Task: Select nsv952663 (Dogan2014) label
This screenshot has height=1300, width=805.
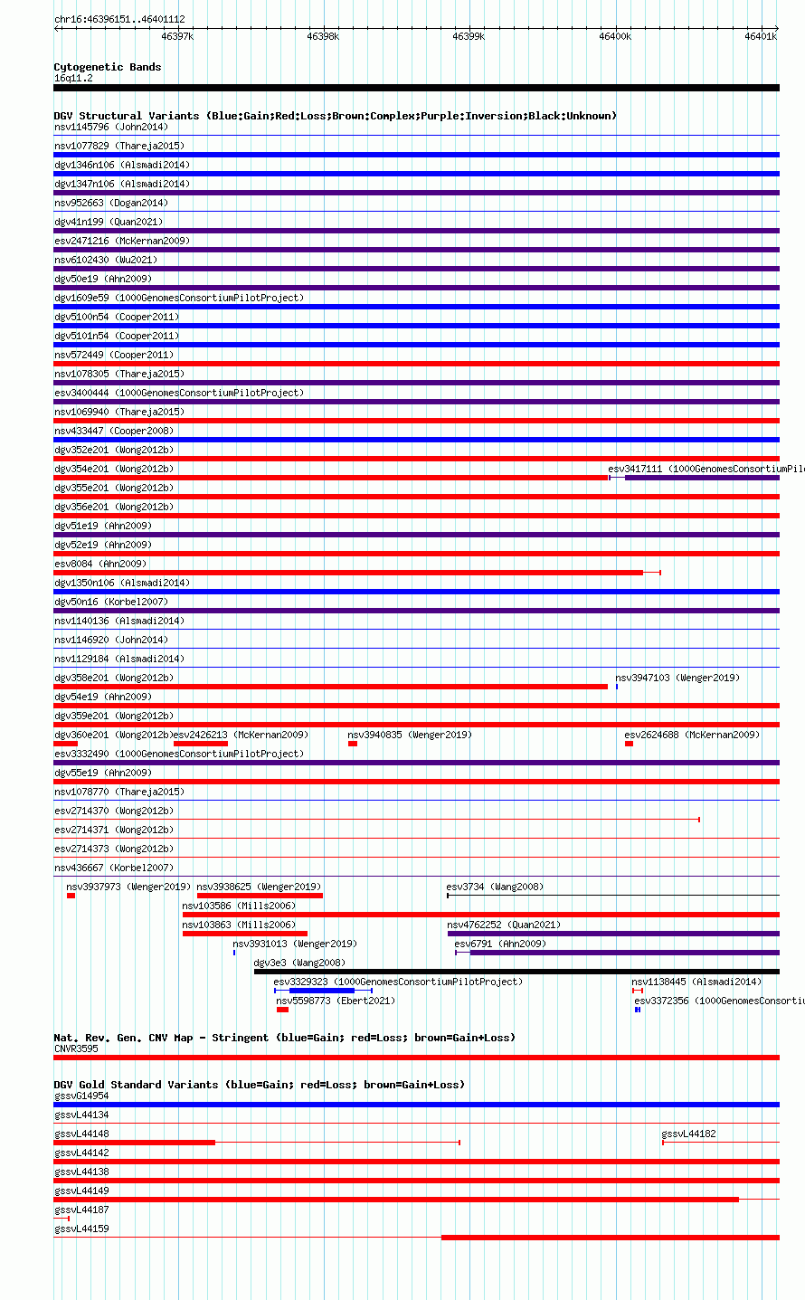Action: 109,204
